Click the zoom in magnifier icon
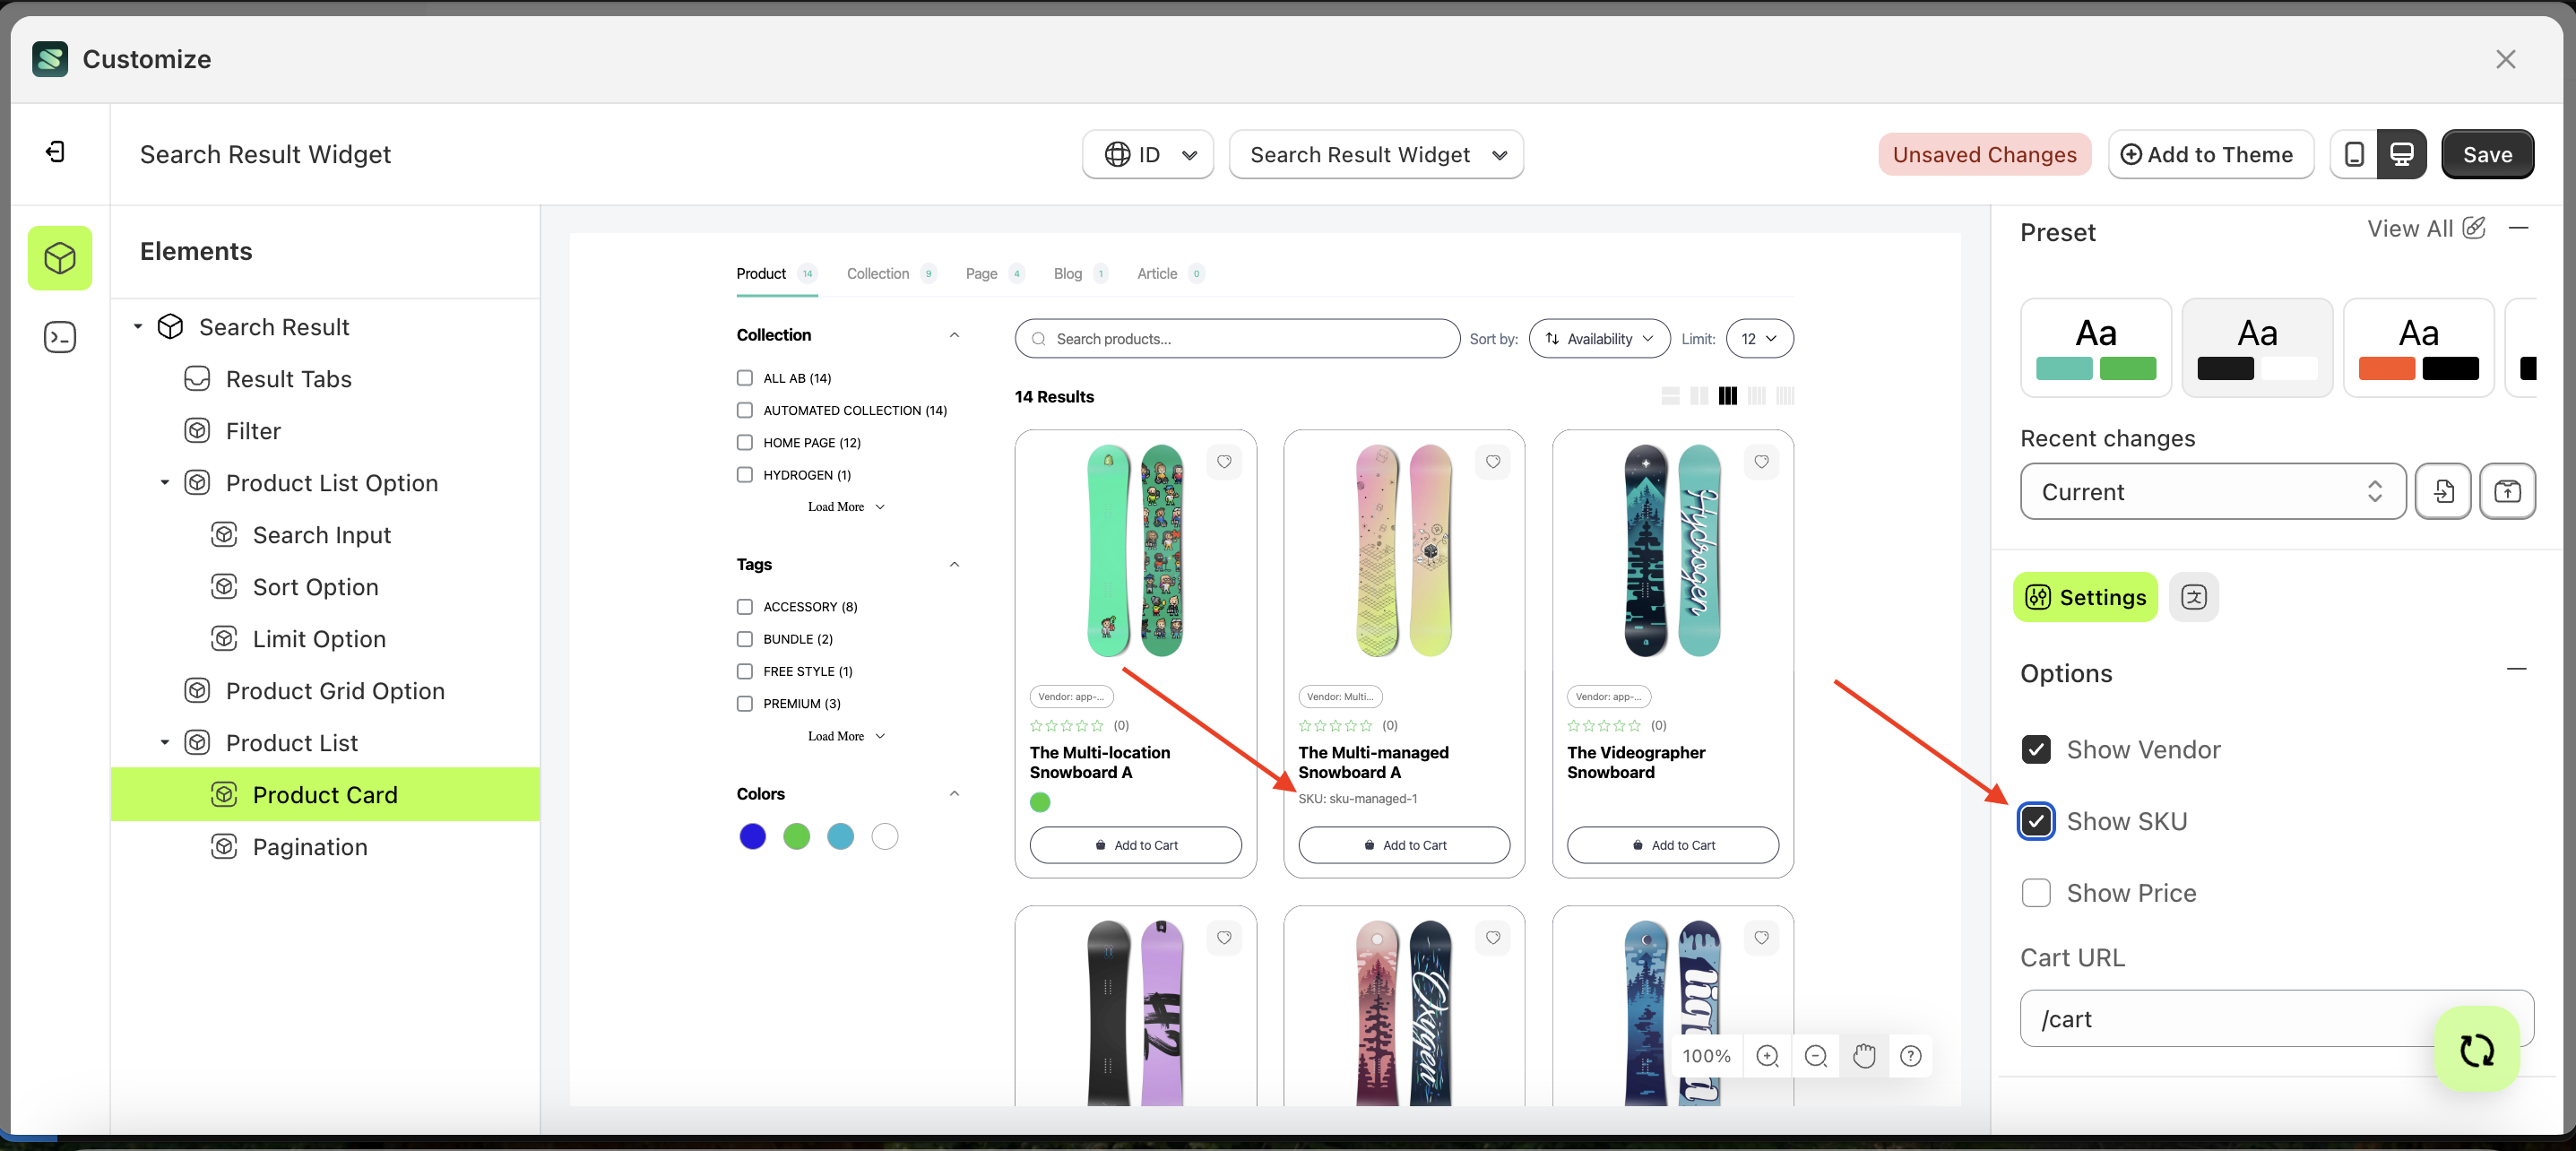This screenshot has width=2576, height=1151. point(1767,1056)
